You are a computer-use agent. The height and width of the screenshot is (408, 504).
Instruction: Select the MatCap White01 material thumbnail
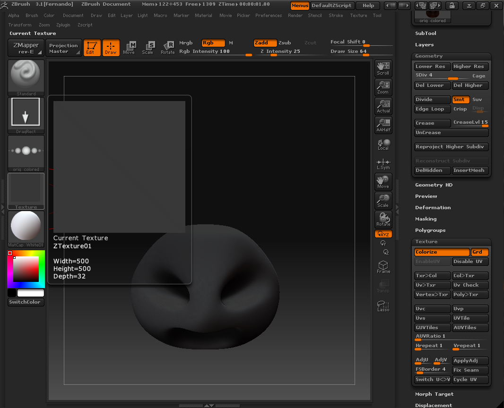click(26, 227)
